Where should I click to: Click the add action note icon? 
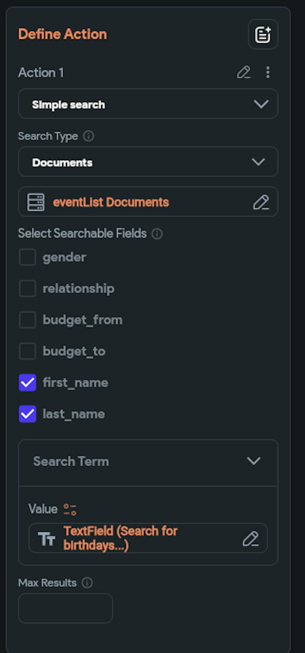[x=263, y=34]
